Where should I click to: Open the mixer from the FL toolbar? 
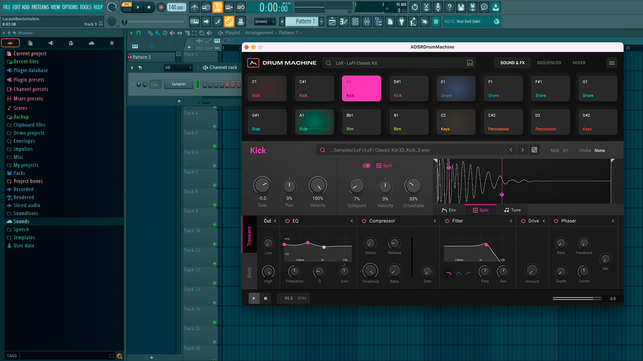click(x=367, y=22)
